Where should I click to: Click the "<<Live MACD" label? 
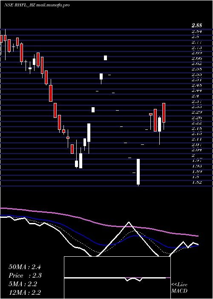click(179, 288)
